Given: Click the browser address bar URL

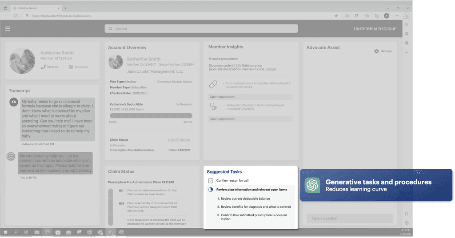Looking at the screenshot, I should 62,16.
